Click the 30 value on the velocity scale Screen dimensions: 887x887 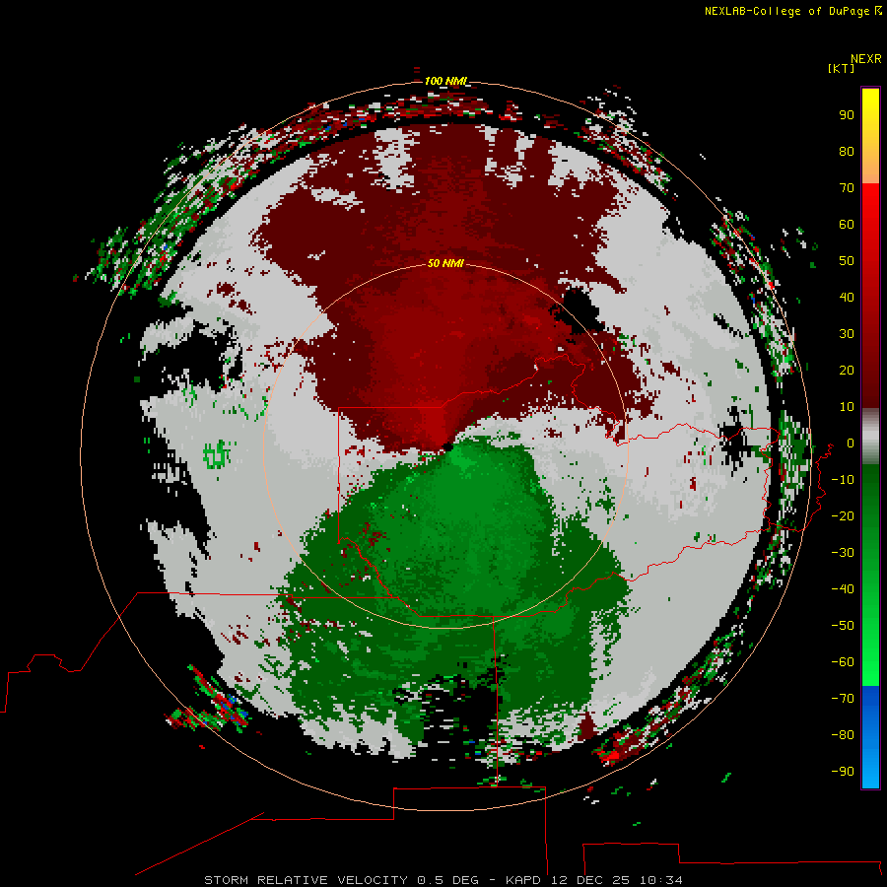[x=847, y=334]
